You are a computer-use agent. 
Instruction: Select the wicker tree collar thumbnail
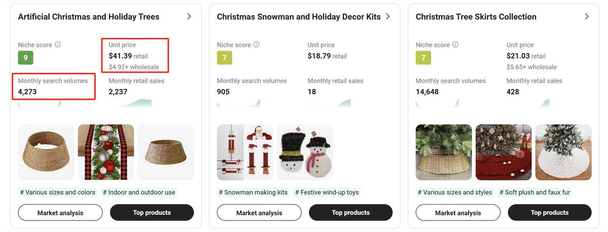[x=46, y=152]
